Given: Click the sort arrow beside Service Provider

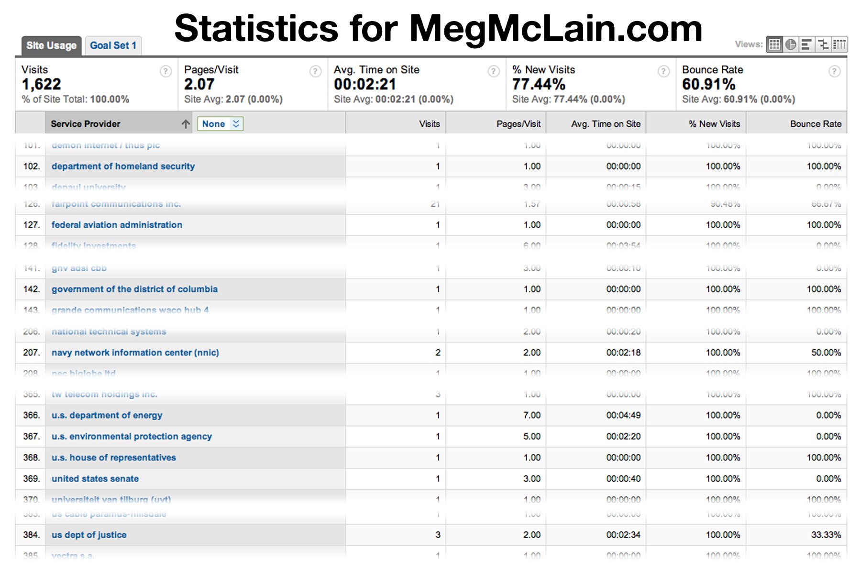Looking at the screenshot, I should tap(186, 124).
